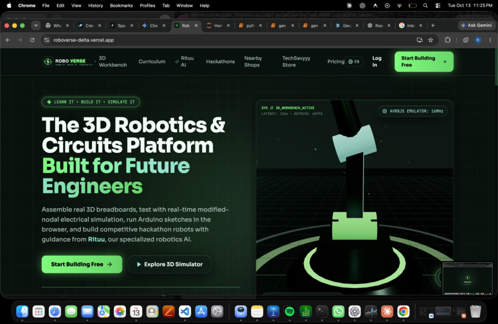The width and height of the screenshot is (498, 324).
Task: Open the Bookmarks menu
Action: coord(121,6)
